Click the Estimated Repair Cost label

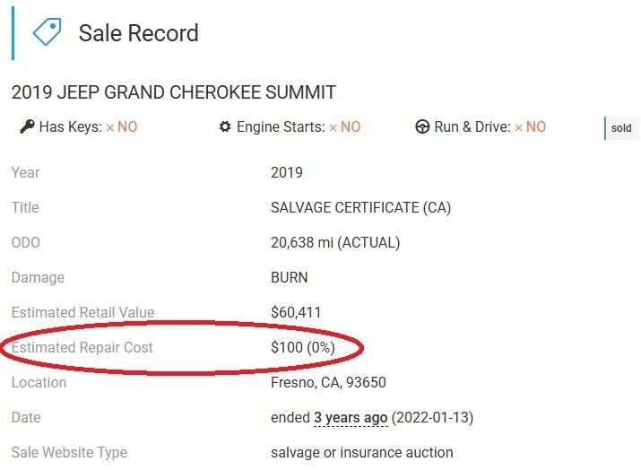[x=82, y=347]
